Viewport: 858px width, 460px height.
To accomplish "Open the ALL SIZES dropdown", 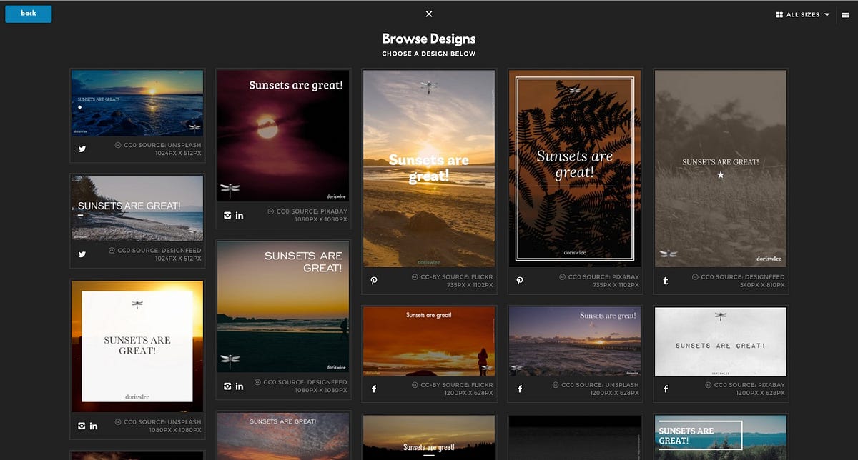I will click(x=804, y=14).
